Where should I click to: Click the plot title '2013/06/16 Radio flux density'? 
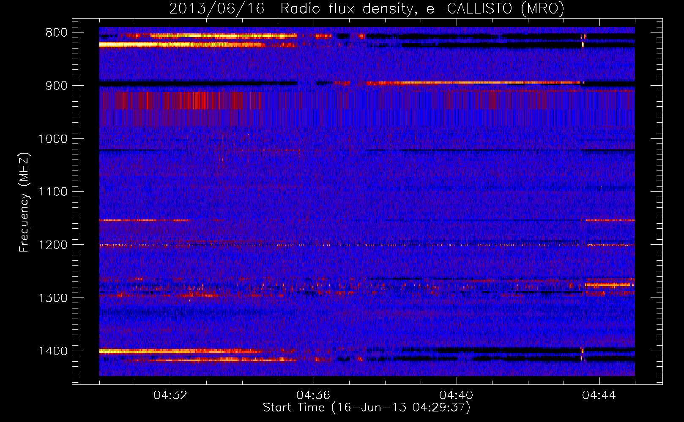tap(367, 8)
